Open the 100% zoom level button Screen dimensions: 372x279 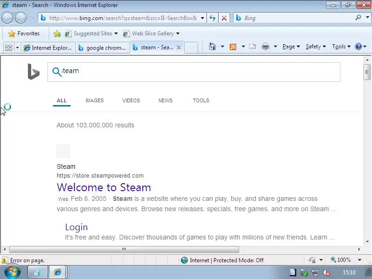[341, 260]
